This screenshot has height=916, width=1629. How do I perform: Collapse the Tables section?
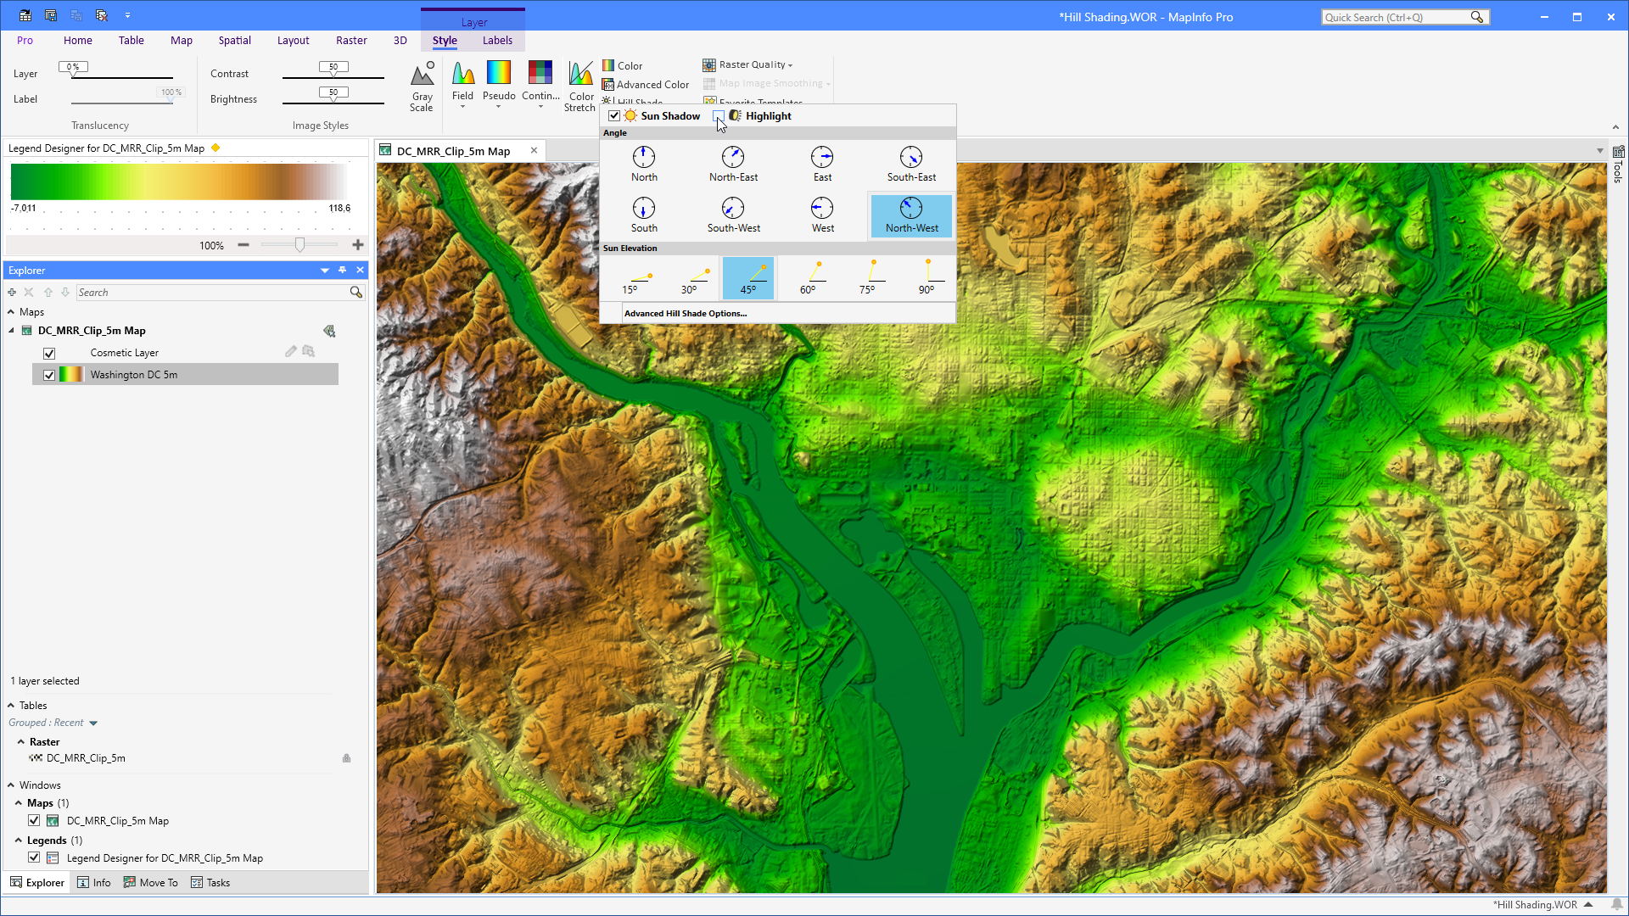(x=11, y=706)
